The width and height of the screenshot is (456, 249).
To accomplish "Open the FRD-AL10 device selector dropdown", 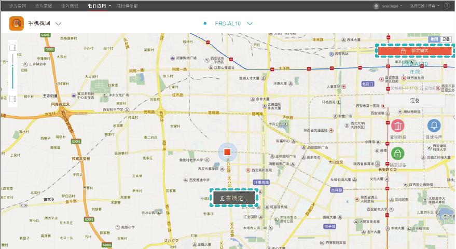I will (250, 23).
